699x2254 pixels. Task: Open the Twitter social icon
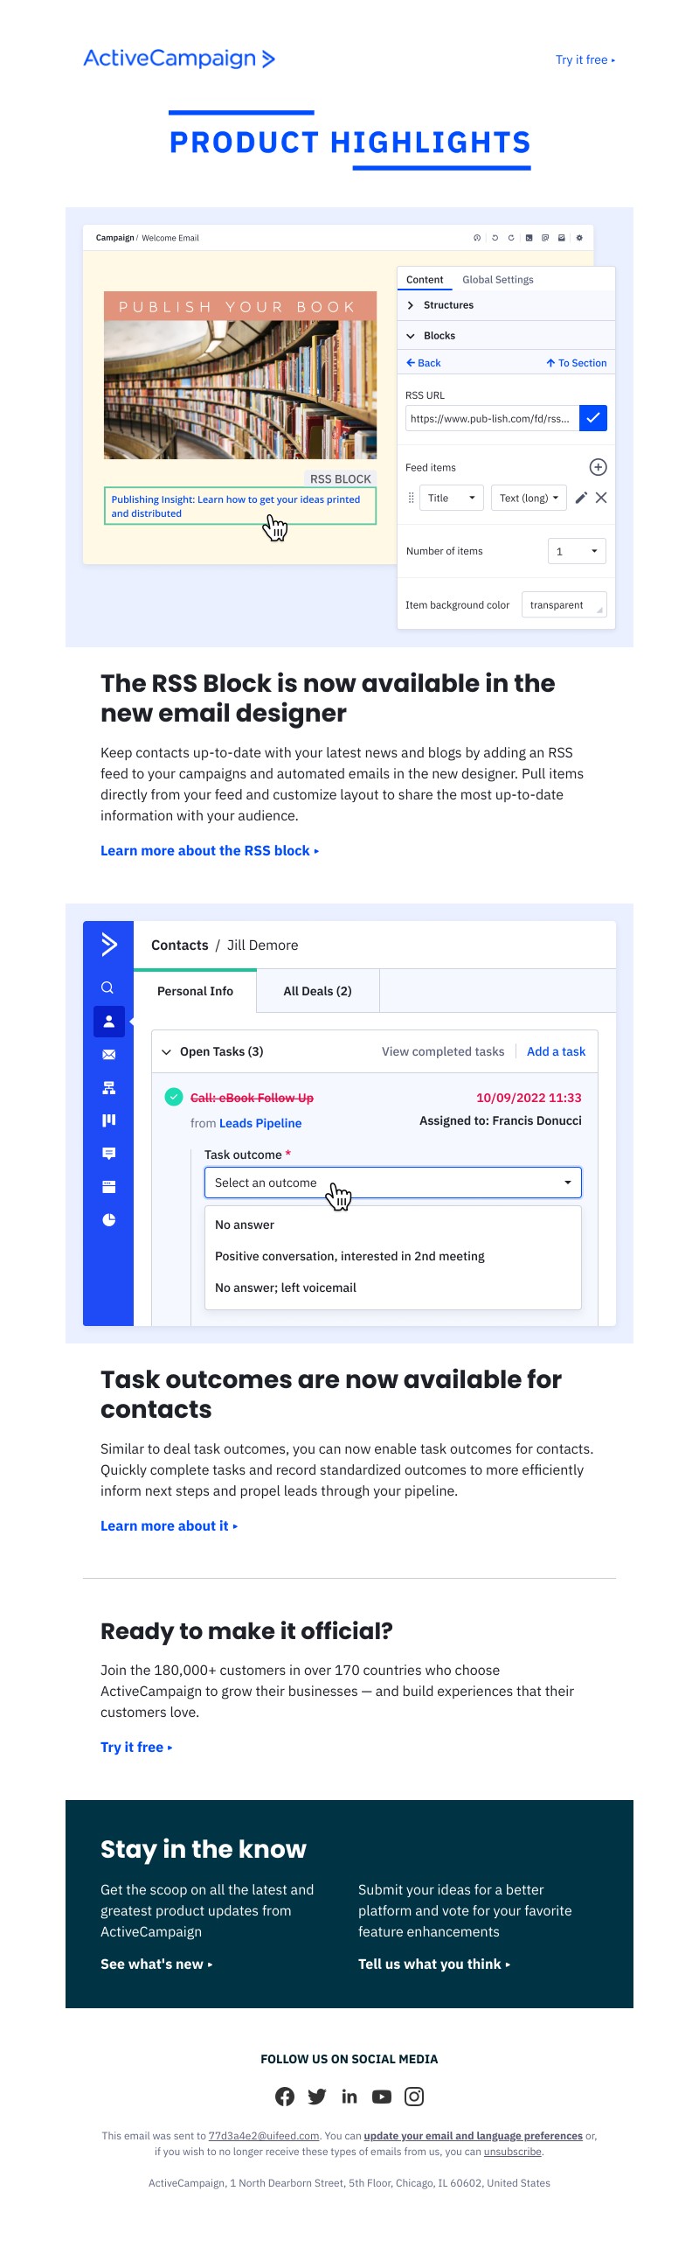click(x=317, y=2097)
